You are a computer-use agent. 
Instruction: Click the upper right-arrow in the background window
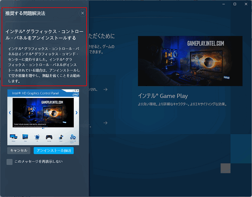105,89
